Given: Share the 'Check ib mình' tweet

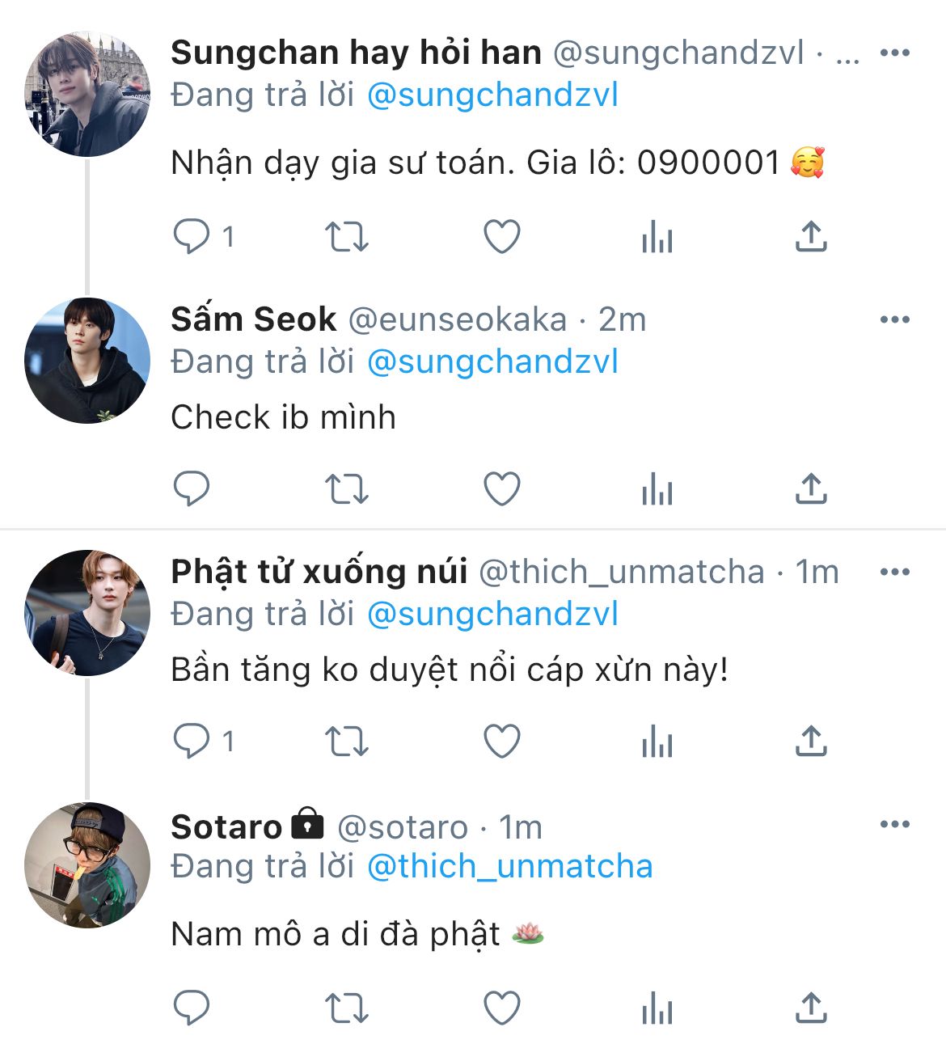Looking at the screenshot, I should [810, 489].
